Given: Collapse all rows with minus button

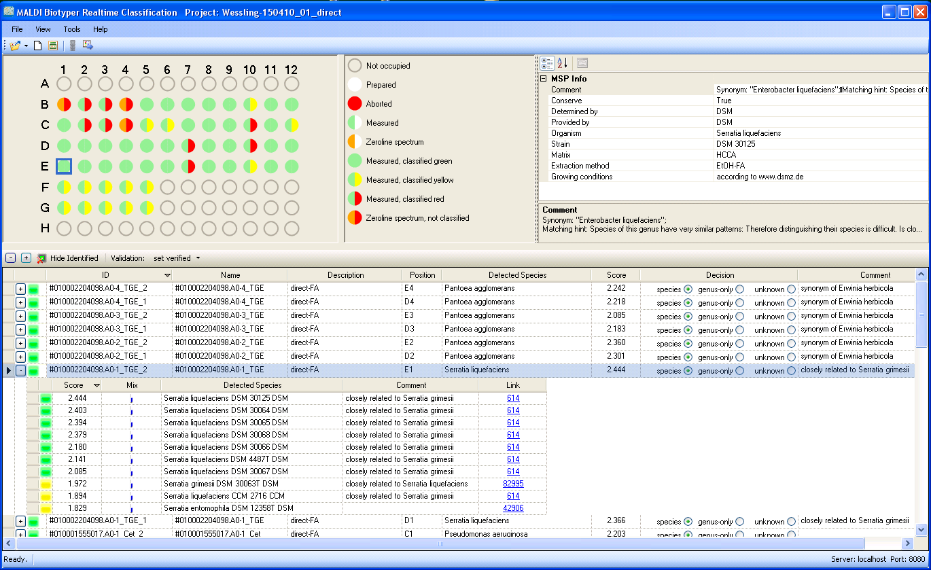Looking at the screenshot, I should (11, 258).
